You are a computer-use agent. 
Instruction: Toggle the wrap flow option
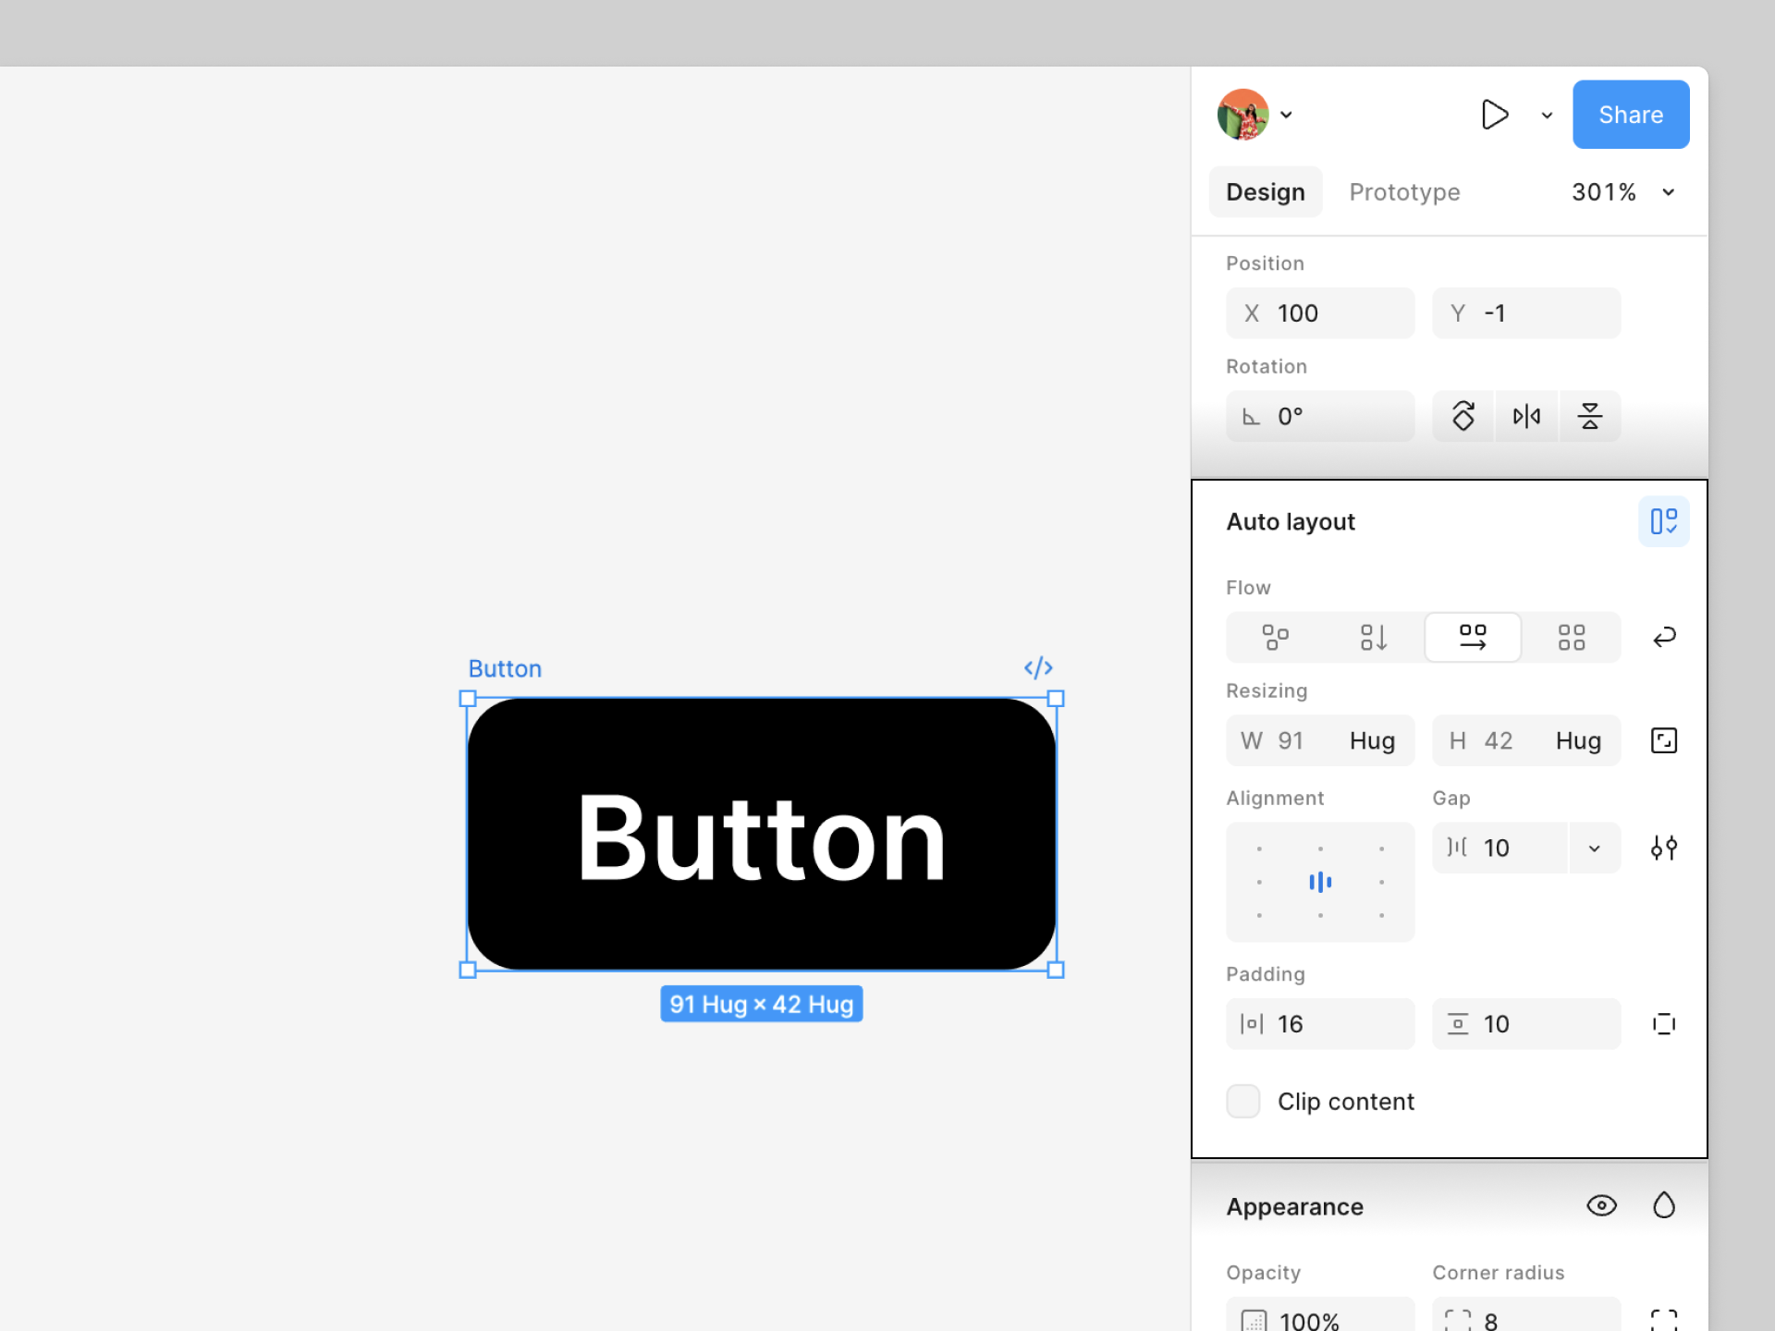(x=1663, y=637)
